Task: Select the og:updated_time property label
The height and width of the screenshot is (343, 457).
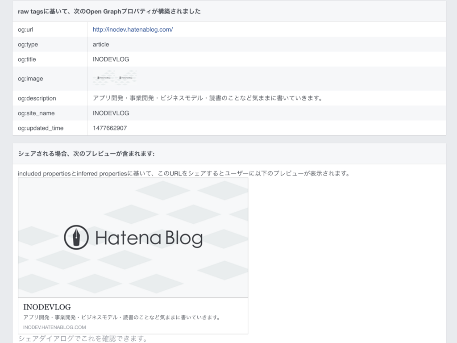Action: click(x=41, y=128)
